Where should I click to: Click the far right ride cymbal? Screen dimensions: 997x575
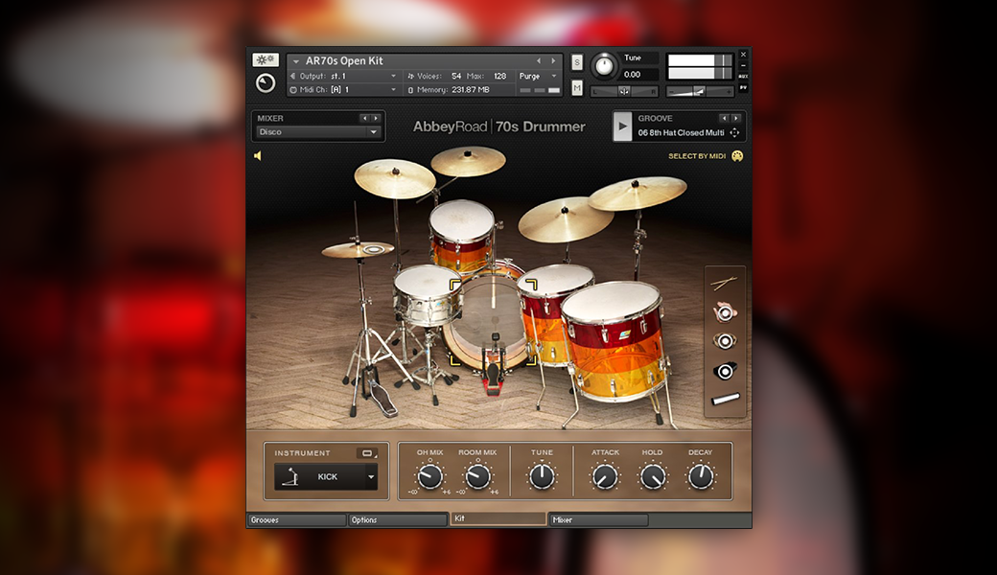click(638, 193)
